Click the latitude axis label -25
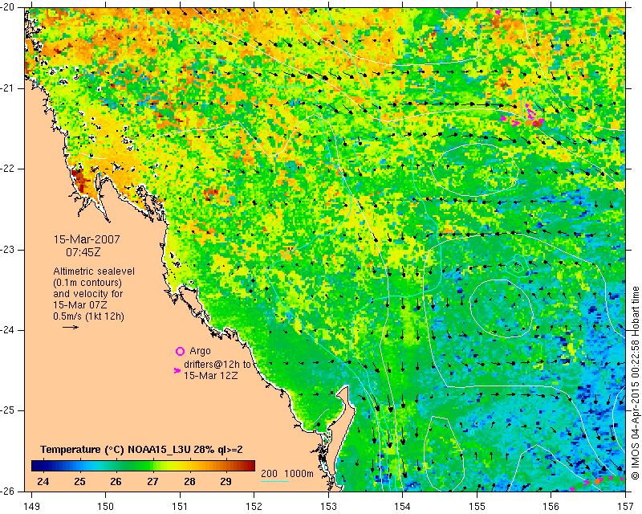This screenshot has height=514, width=642. (6, 410)
